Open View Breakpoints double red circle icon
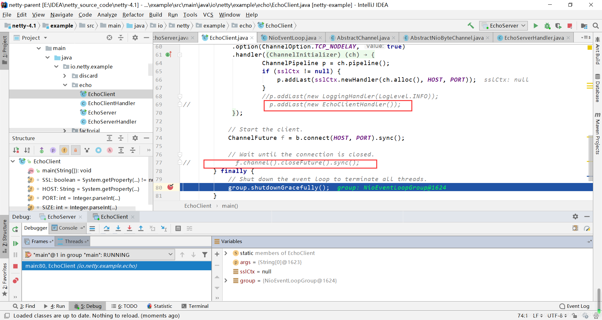This screenshot has width=602, height=320. click(15, 281)
